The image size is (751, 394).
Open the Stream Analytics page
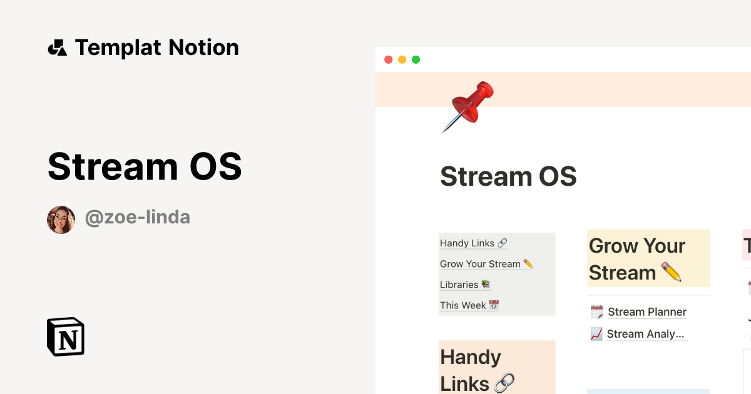pos(645,333)
